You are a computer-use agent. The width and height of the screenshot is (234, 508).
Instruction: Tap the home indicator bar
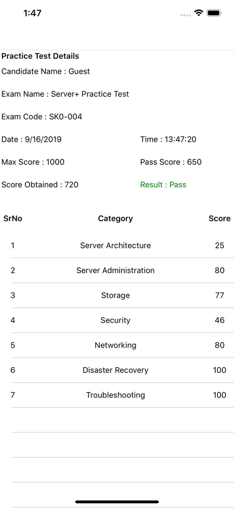(117, 502)
